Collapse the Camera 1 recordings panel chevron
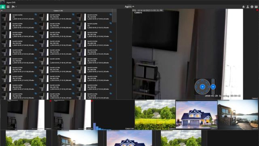Viewport: 259px width, 146px height. 2,11
